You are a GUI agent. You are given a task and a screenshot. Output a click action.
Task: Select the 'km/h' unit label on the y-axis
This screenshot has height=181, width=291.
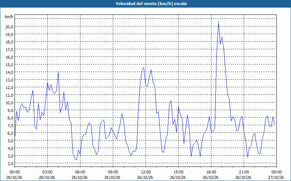coord(9,17)
